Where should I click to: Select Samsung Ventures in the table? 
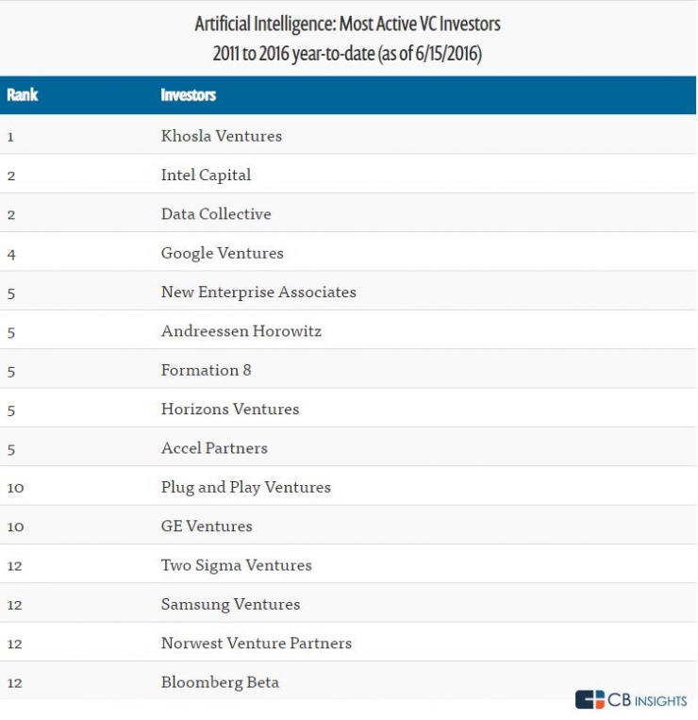230,604
